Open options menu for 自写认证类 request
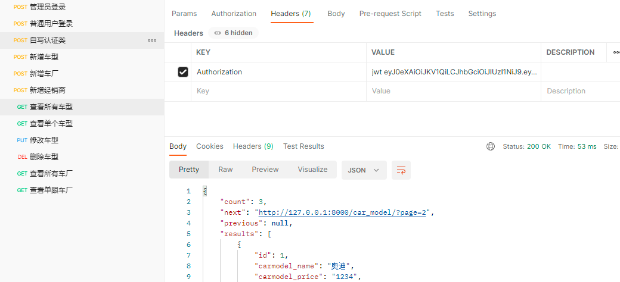This screenshot has width=620, height=282. tap(152, 40)
